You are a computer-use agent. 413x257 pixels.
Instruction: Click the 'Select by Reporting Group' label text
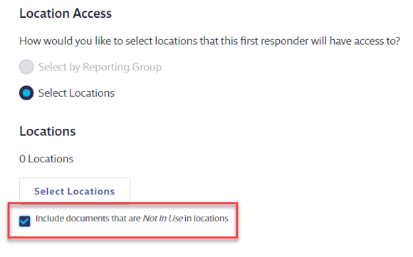tap(100, 67)
